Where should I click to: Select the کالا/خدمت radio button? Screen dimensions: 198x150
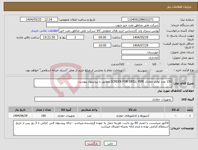tap(128, 64)
